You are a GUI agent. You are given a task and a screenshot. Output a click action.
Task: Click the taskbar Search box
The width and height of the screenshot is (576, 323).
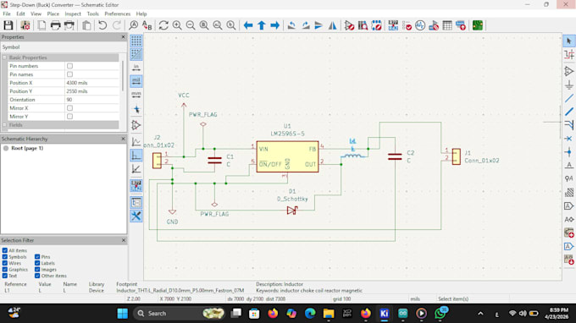point(180,314)
